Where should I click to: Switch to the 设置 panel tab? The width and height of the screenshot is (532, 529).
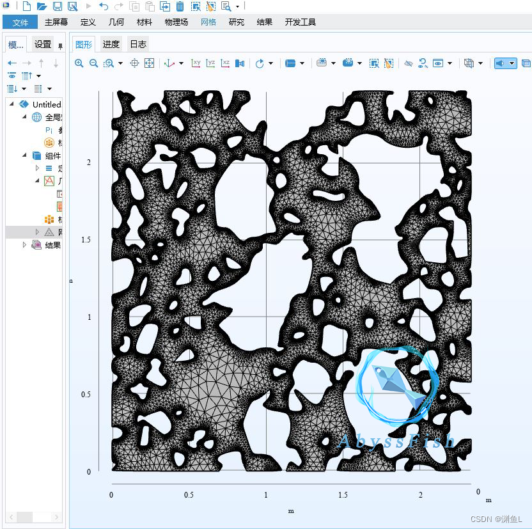43,44
